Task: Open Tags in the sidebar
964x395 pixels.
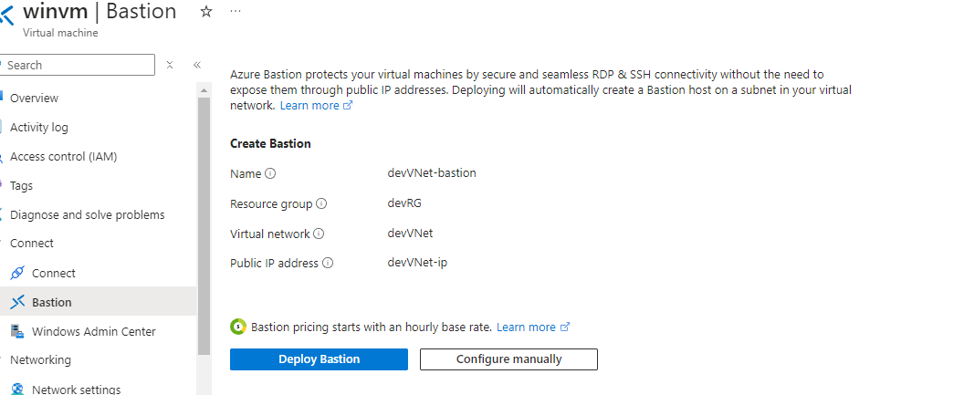Action: click(22, 185)
